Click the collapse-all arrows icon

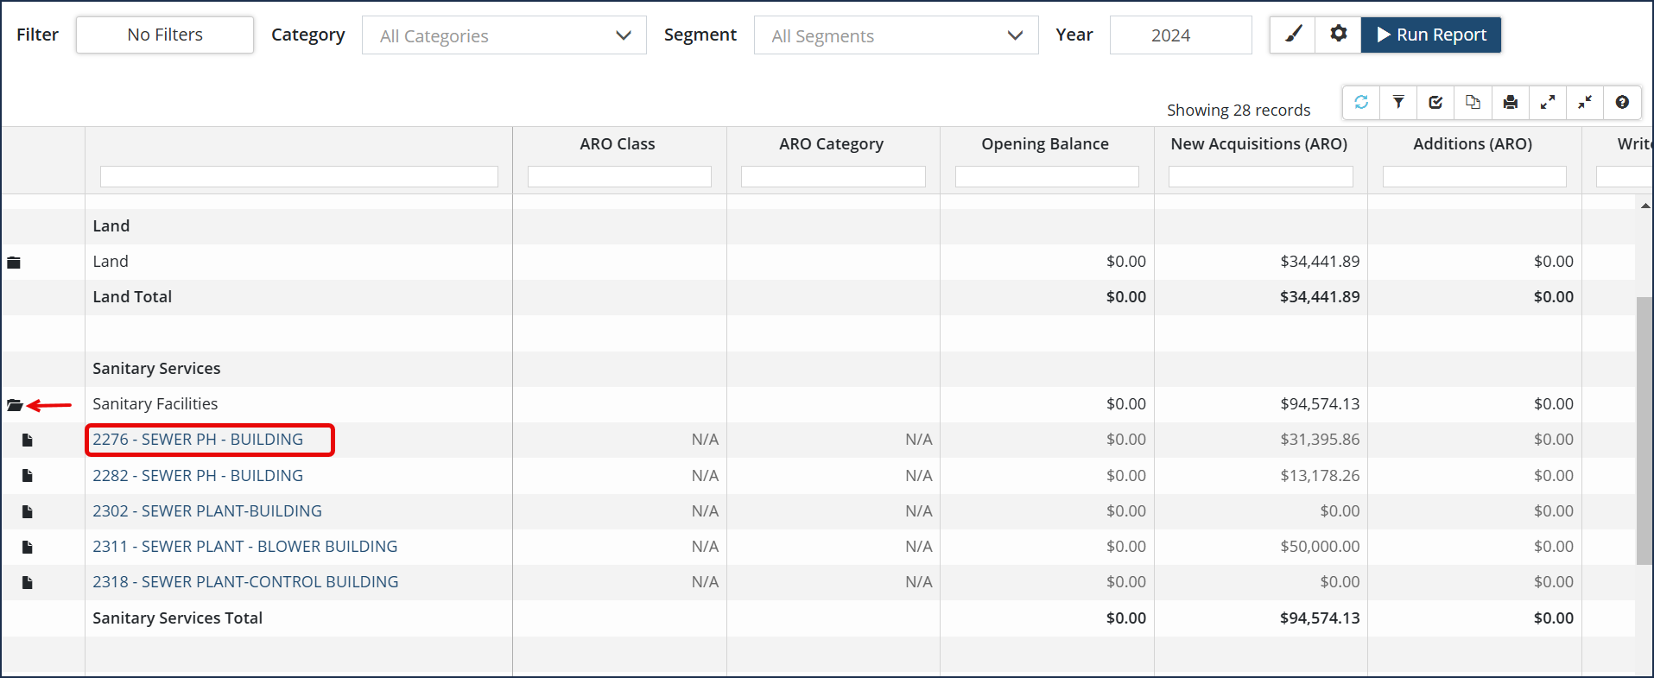1585,103
